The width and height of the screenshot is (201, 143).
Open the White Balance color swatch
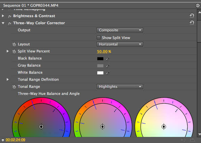pyautogui.click(x=100, y=73)
